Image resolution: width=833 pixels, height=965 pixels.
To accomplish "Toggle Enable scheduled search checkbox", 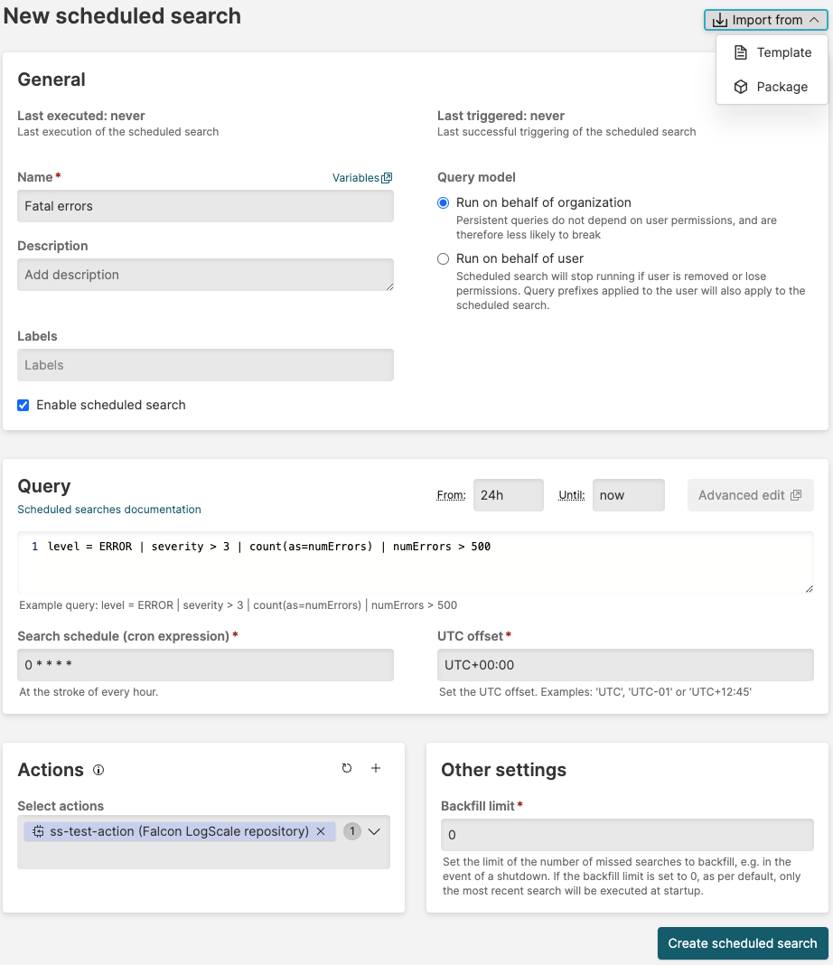I will click(x=23, y=405).
